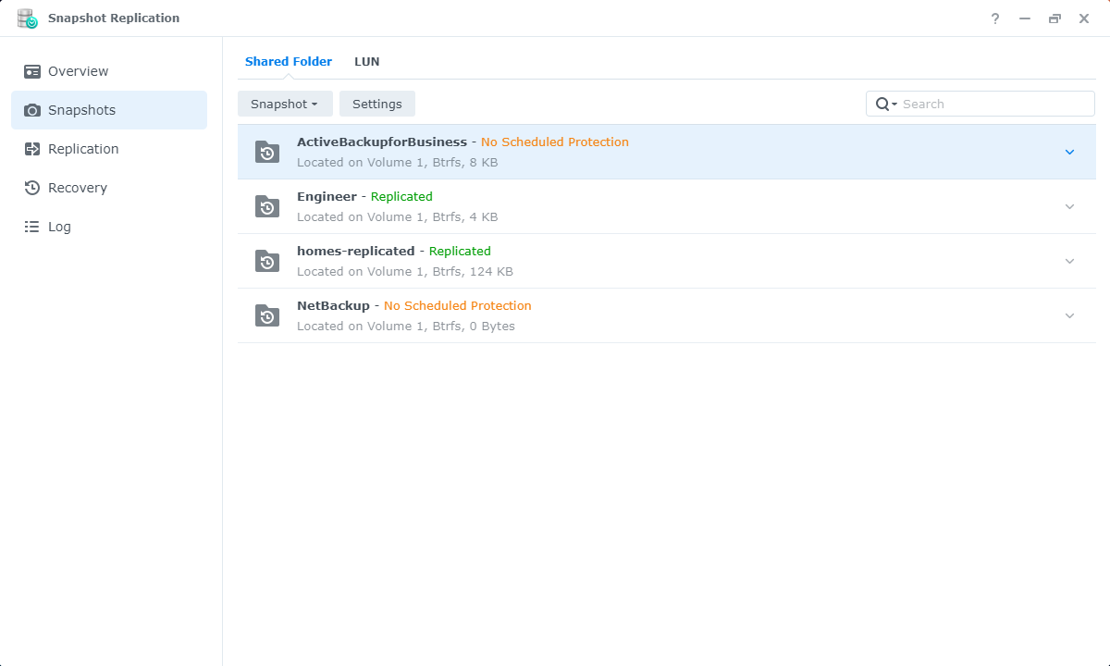1110x666 pixels.
Task: Click the ActiveBackupforBusiness folder icon
Action: pos(267,152)
